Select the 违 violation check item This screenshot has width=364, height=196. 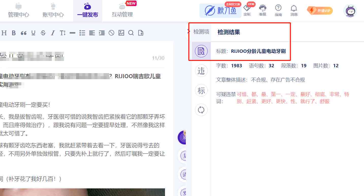tap(201, 71)
